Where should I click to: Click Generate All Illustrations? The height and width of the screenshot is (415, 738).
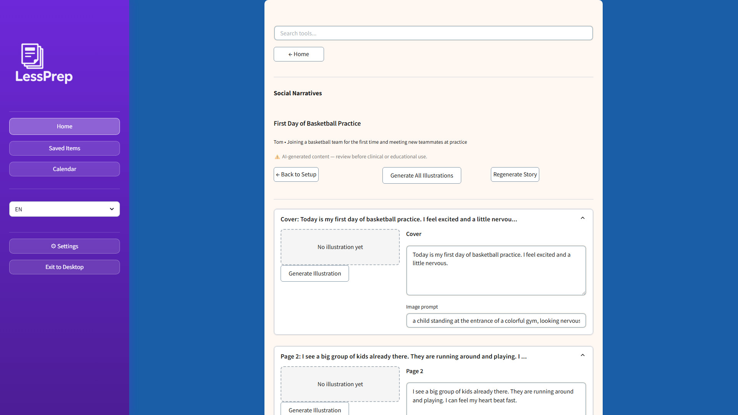422,176
